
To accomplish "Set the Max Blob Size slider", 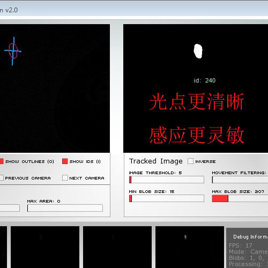I will tap(240, 198).
